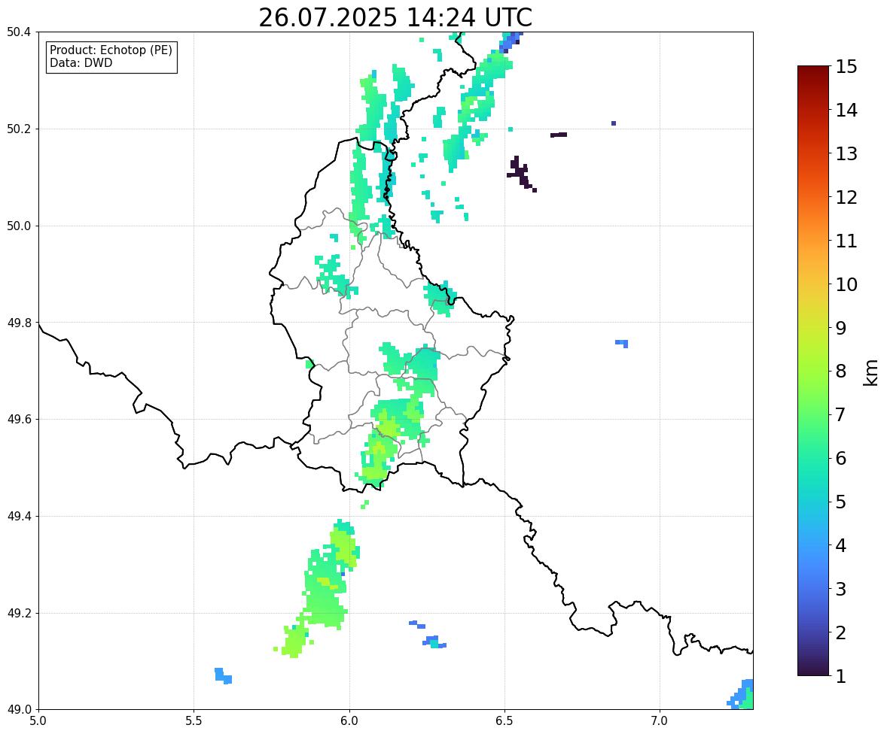Click the y-axis latitude label 50.0
887x734 pixels.
[19, 226]
